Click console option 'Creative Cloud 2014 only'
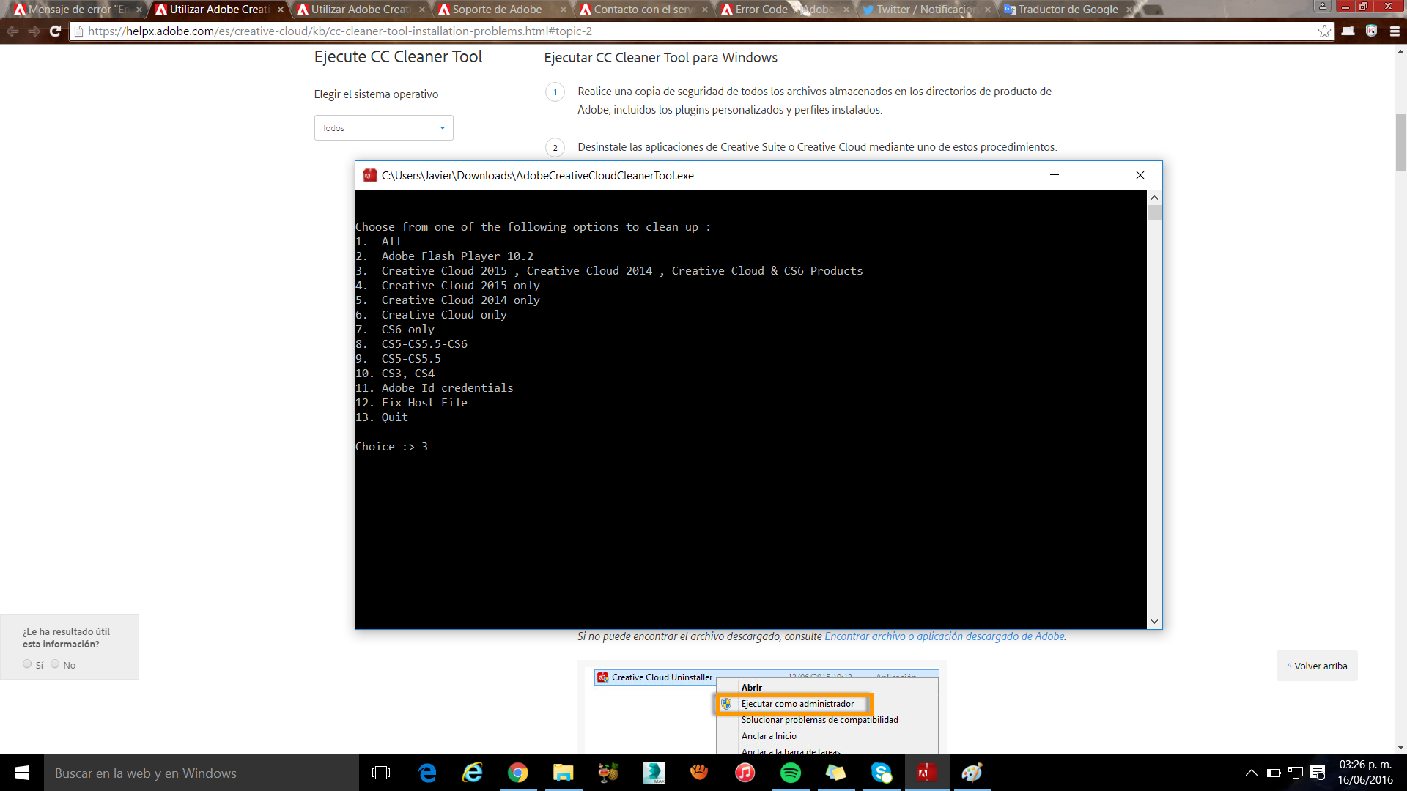 pyautogui.click(x=460, y=300)
